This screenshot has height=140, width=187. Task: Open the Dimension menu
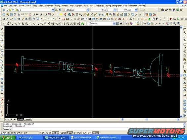coord(49,6)
